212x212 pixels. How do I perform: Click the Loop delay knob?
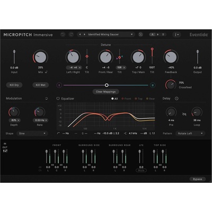(x=197, y=112)
